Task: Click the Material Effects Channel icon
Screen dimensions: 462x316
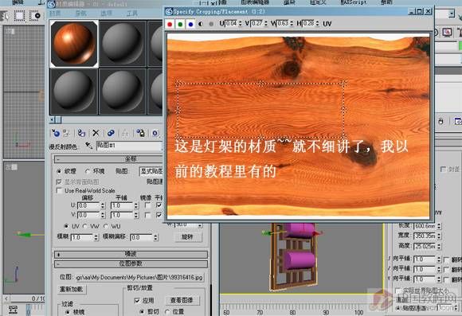Action: [x=155, y=133]
